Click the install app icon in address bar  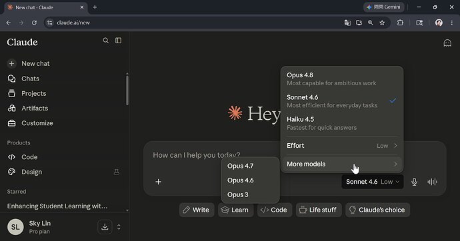click(x=359, y=23)
